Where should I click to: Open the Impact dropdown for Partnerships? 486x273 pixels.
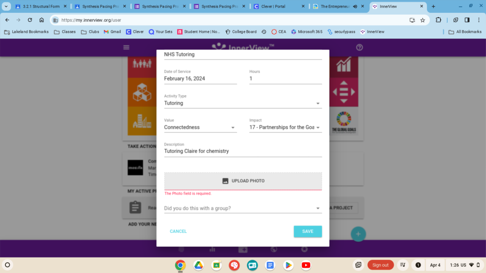pyautogui.click(x=286, y=127)
